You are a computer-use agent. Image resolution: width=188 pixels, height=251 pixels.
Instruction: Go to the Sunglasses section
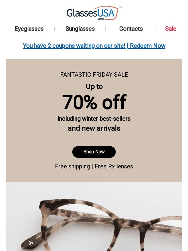[80, 29]
